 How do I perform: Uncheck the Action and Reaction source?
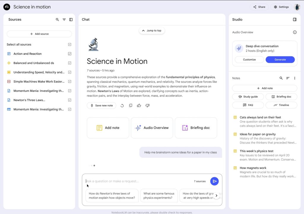[69, 54]
